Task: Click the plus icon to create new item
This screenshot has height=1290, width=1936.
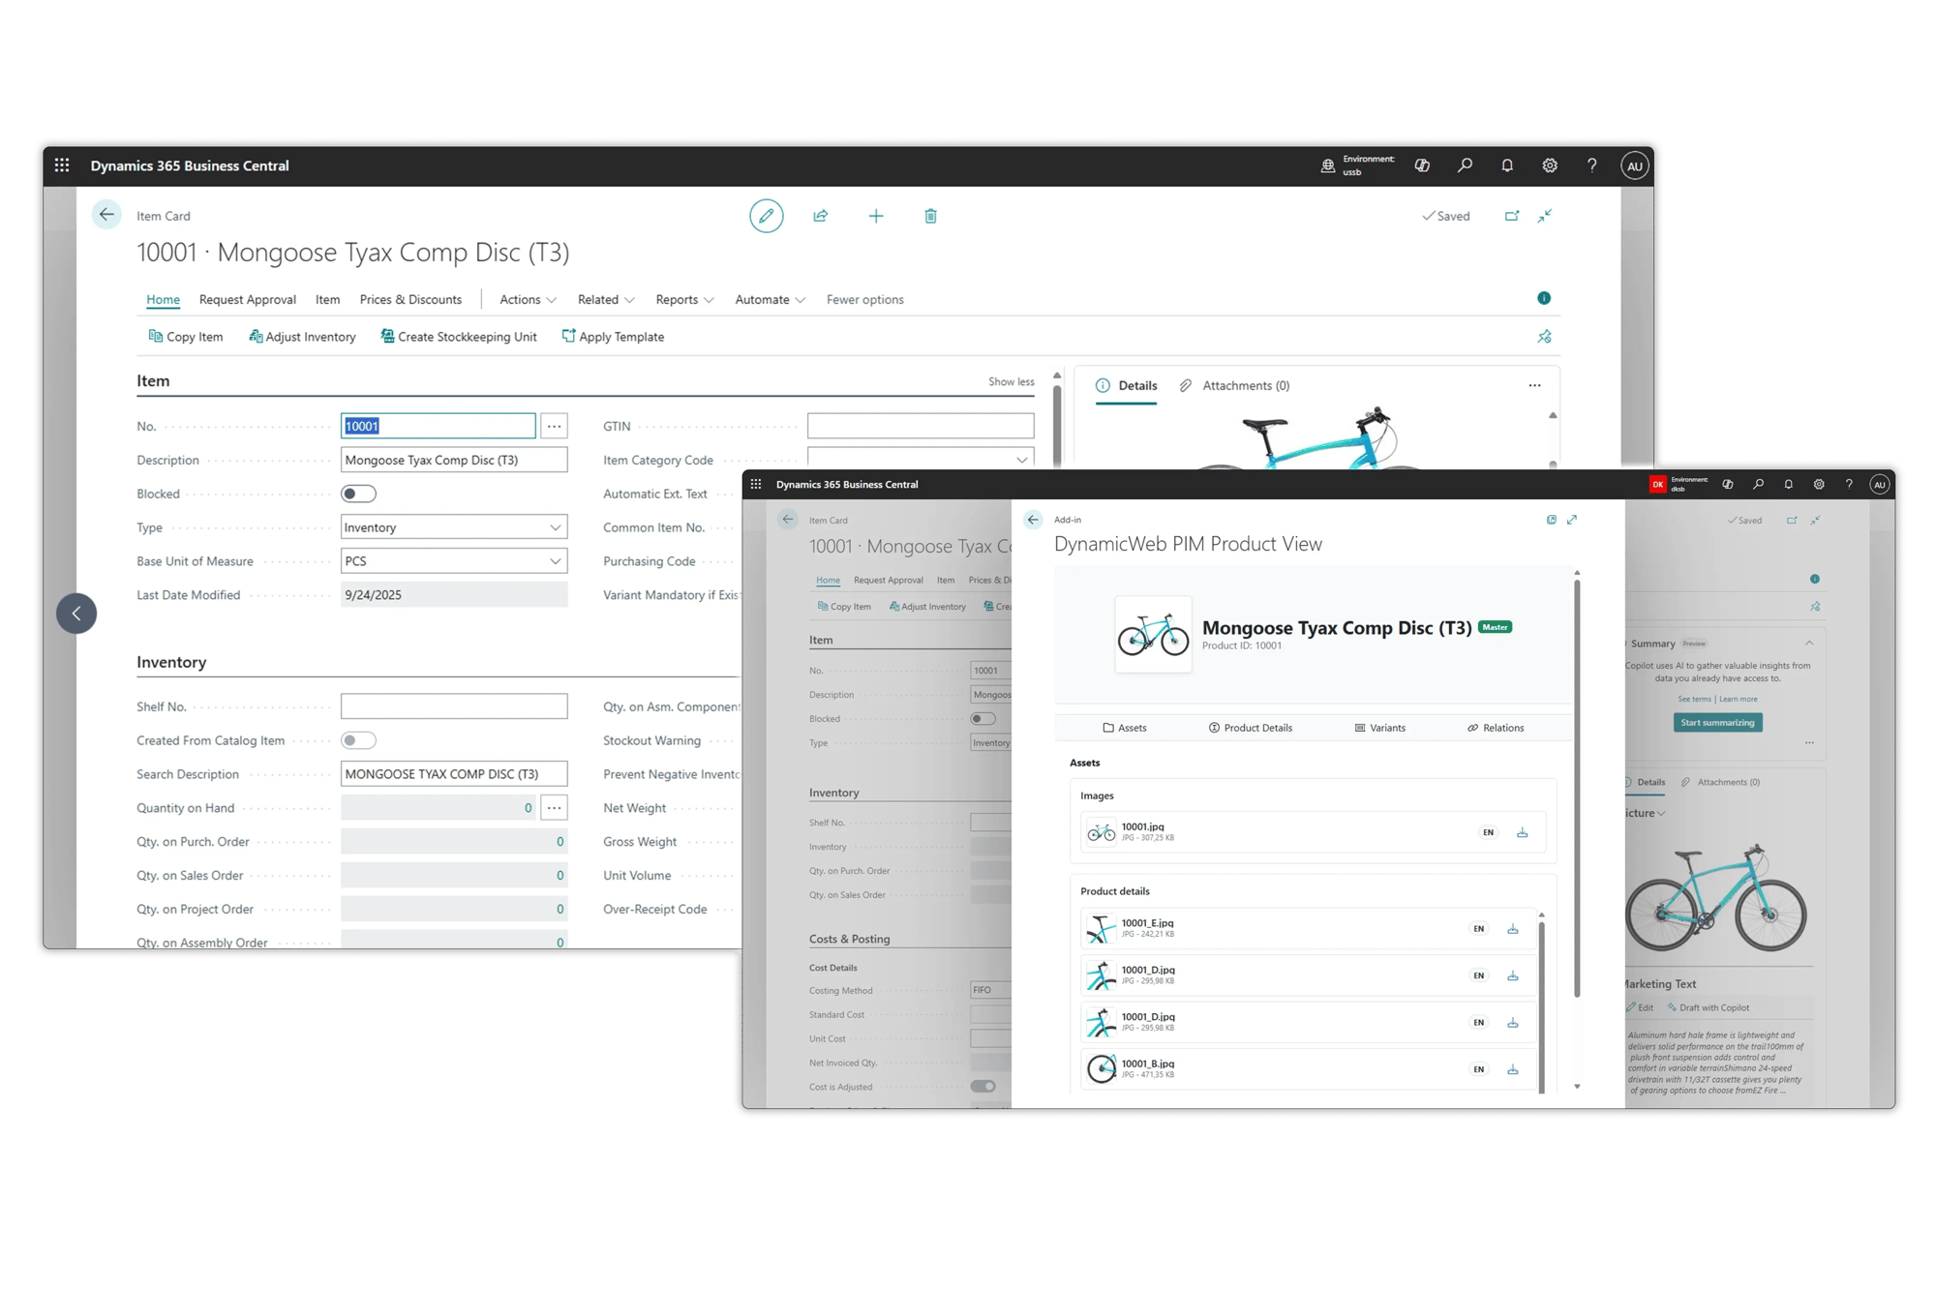Action: pos(875,216)
